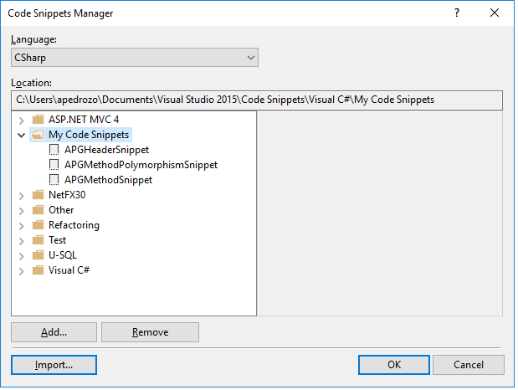The height and width of the screenshot is (390, 518).
Task: Click the Add... button
Action: (54, 332)
